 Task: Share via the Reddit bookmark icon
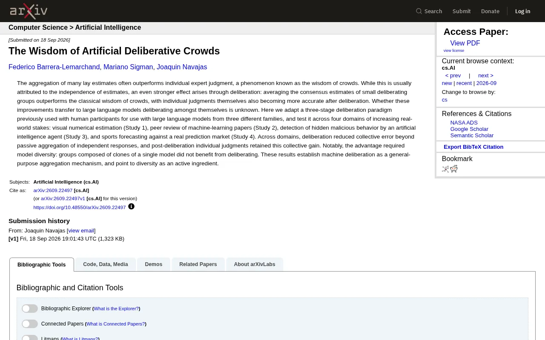(454, 169)
